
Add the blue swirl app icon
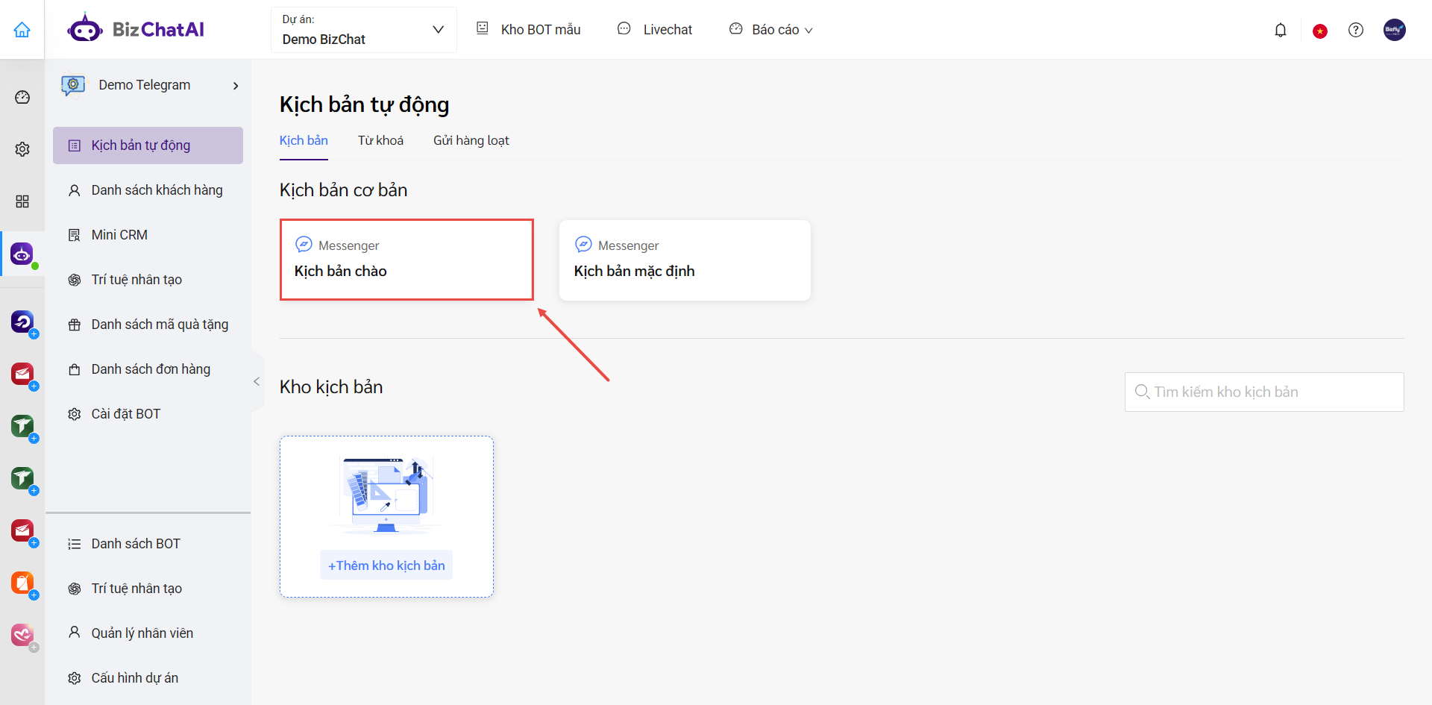pos(22,322)
